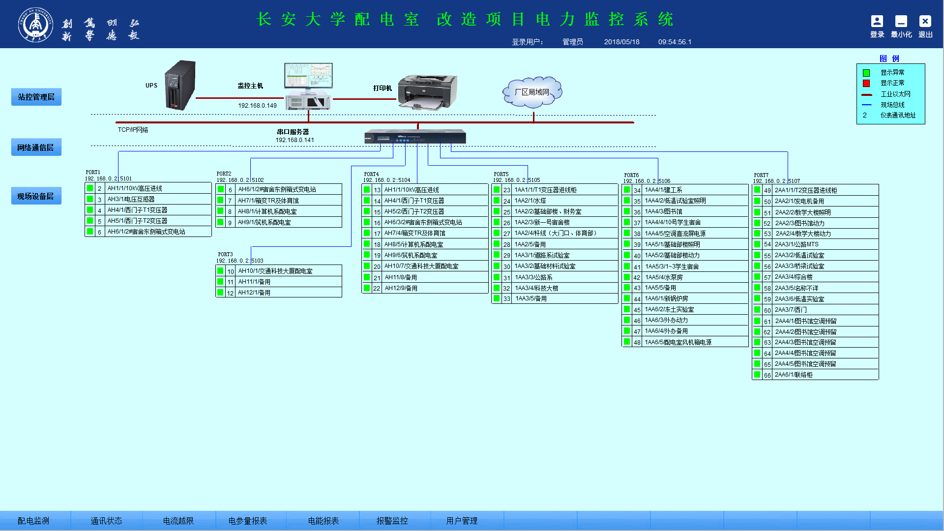
Task: Open the 通讯状态 tab
Action: pos(106,521)
